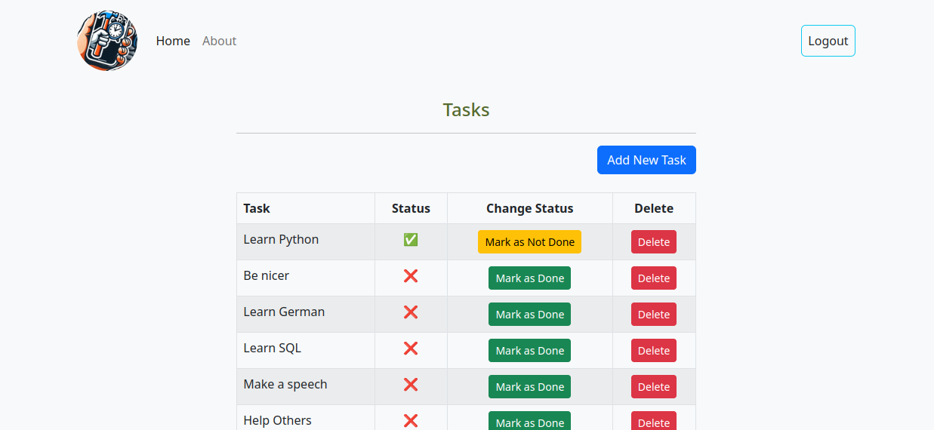Delete the Learn Python task

coord(654,242)
